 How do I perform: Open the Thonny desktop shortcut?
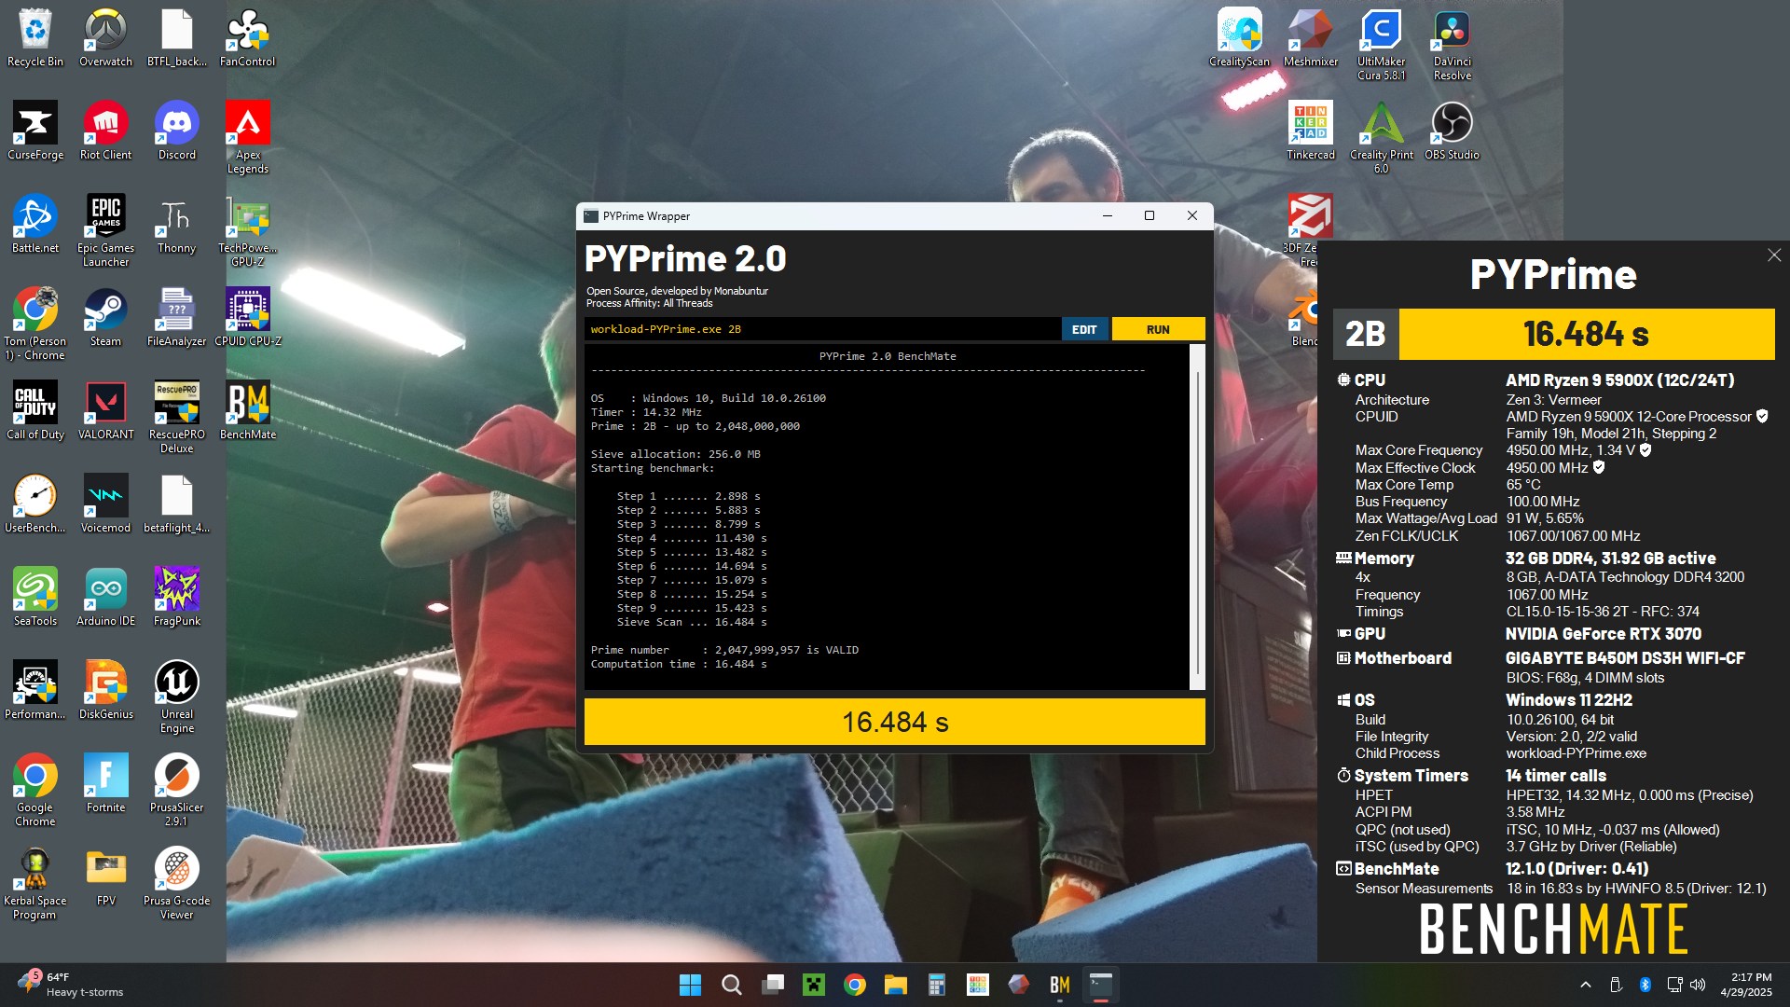coord(176,225)
